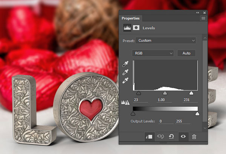Open the RGB channel dropdown
The image size is (226, 154).
point(153,53)
